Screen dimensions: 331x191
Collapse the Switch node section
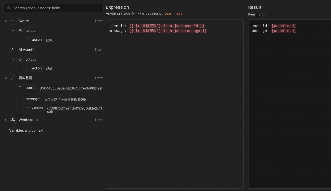pyautogui.click(x=5, y=21)
